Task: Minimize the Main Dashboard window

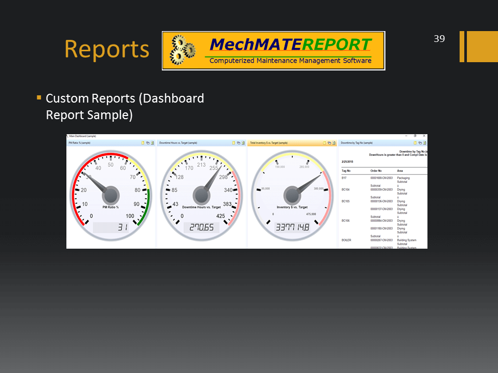Action: (406, 136)
